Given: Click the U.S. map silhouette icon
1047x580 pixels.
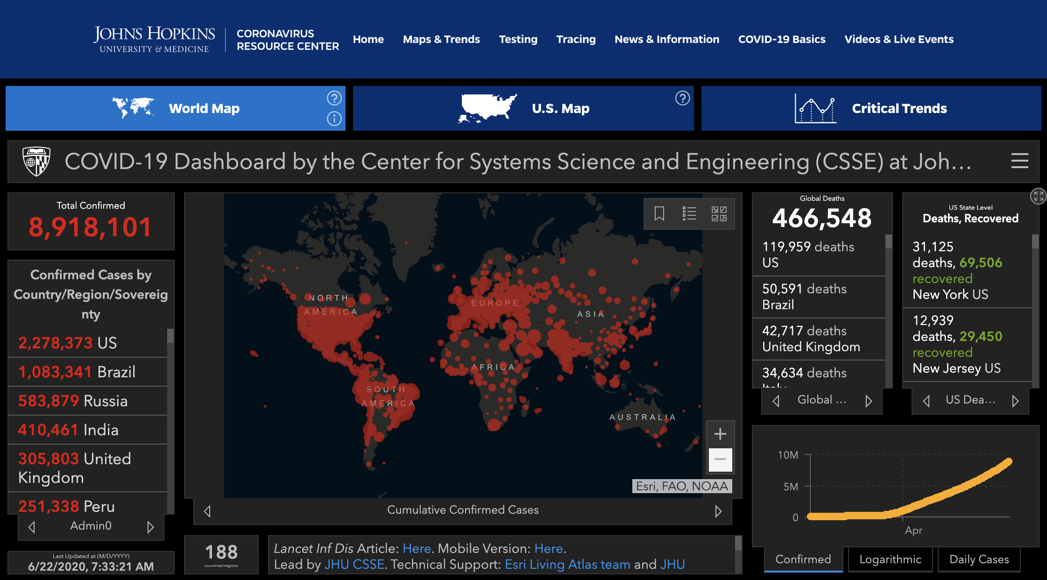Looking at the screenshot, I should coord(488,108).
